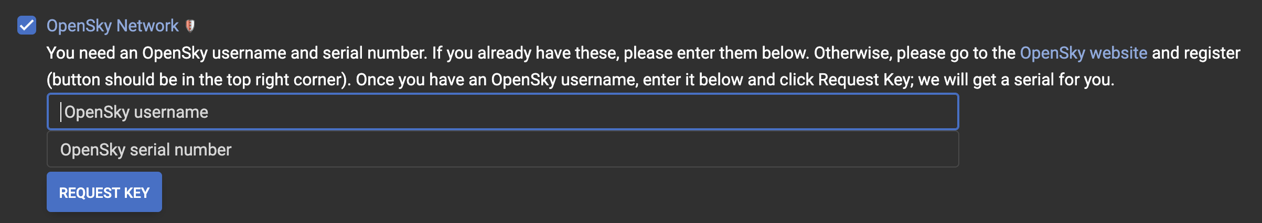Screen dimensions: 1262x223
Task: Place cursor in the username text box
Action: click(502, 112)
